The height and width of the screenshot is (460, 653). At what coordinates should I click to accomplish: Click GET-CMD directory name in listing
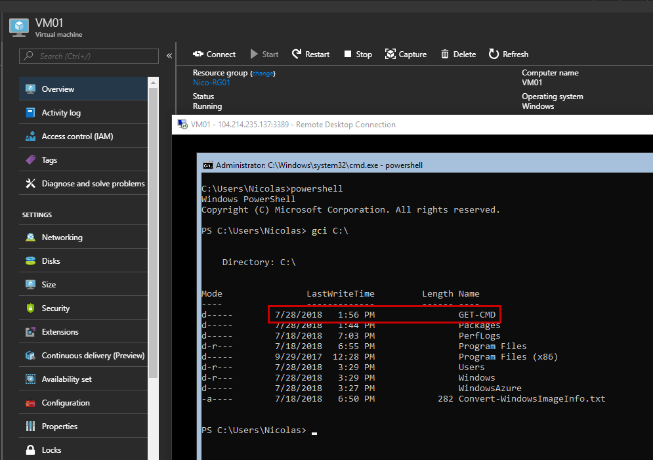click(477, 315)
